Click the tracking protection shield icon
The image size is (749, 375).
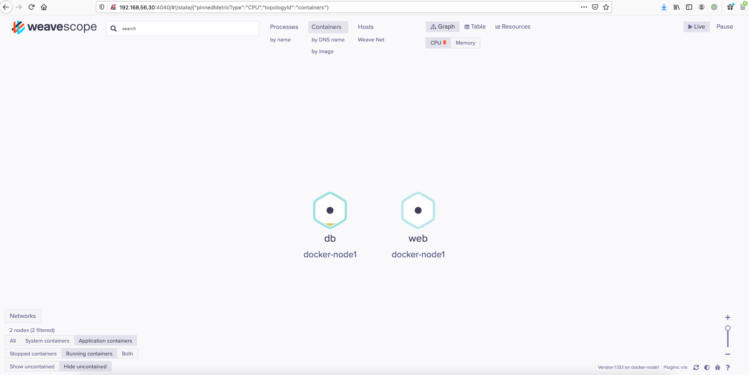[102, 7]
